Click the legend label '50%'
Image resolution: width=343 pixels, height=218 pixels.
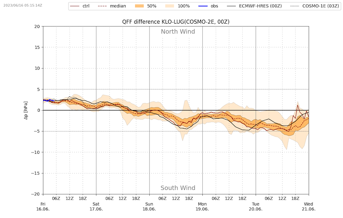(x=152, y=6)
